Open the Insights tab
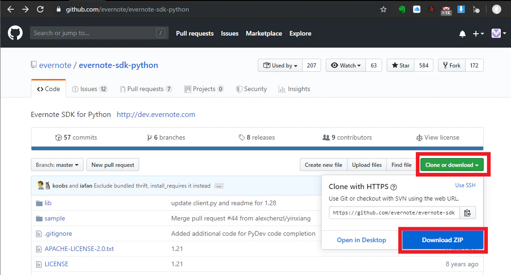Viewport: 511px width, 275px height. pyautogui.click(x=294, y=89)
